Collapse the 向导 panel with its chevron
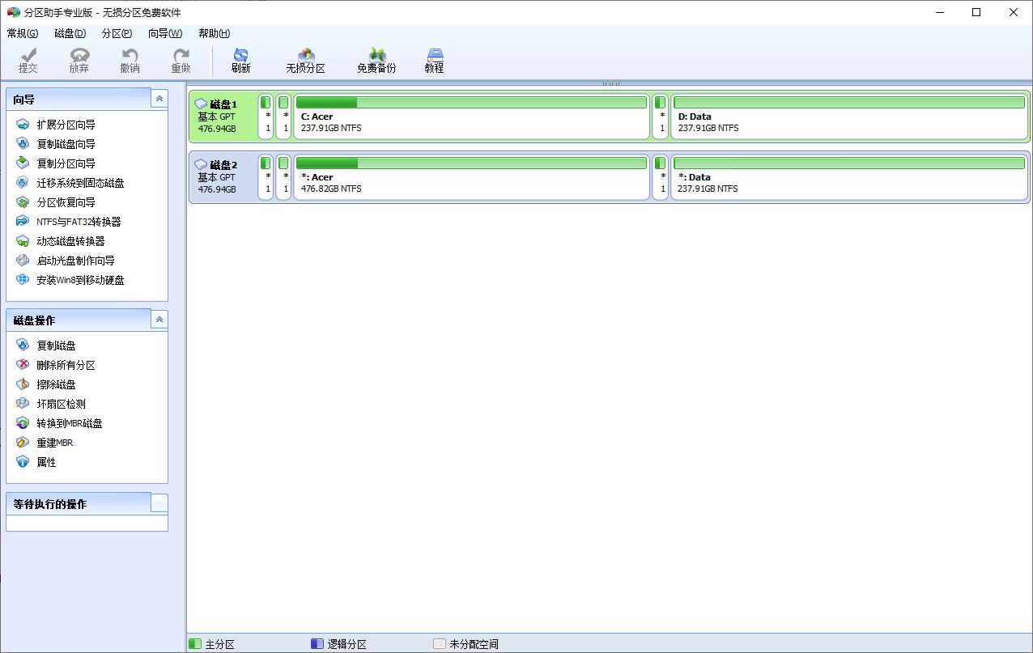Viewport: 1033px width, 653px height. tap(159, 99)
